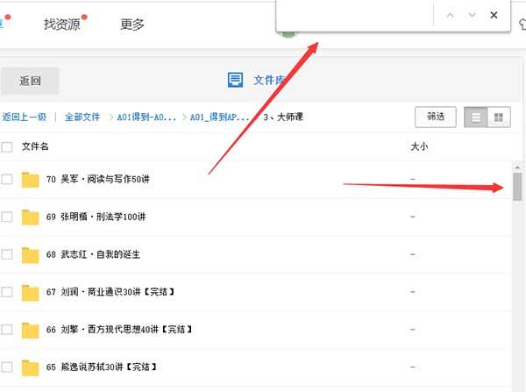Screen dimensions: 526x392
Task: Check the box for 70 吴军 folder
Action: (7, 179)
